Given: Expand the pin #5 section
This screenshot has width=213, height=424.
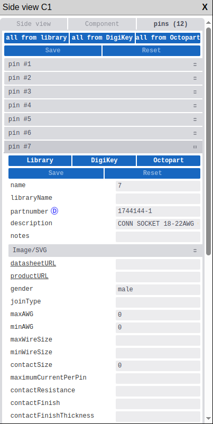Looking at the screenshot, I should tap(103, 119).
